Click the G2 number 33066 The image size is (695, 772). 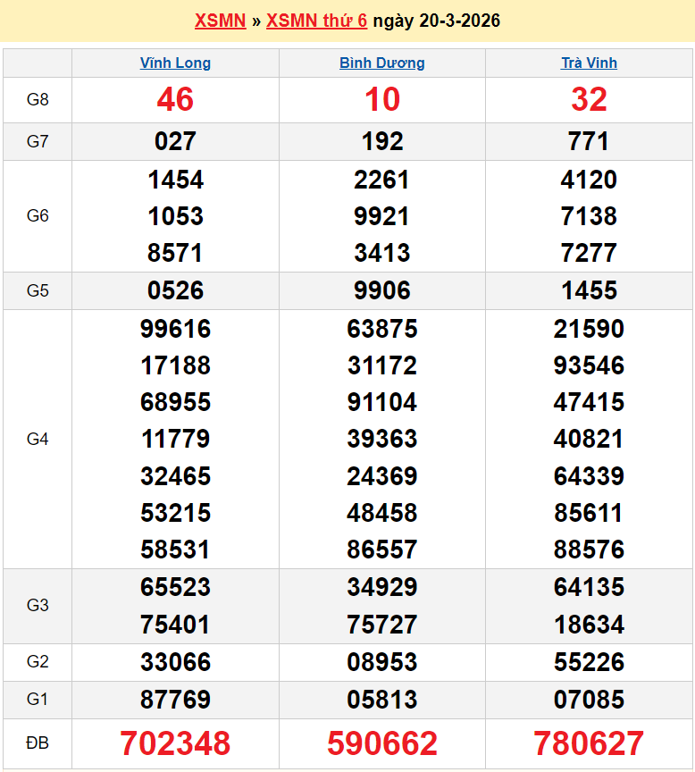(175, 662)
